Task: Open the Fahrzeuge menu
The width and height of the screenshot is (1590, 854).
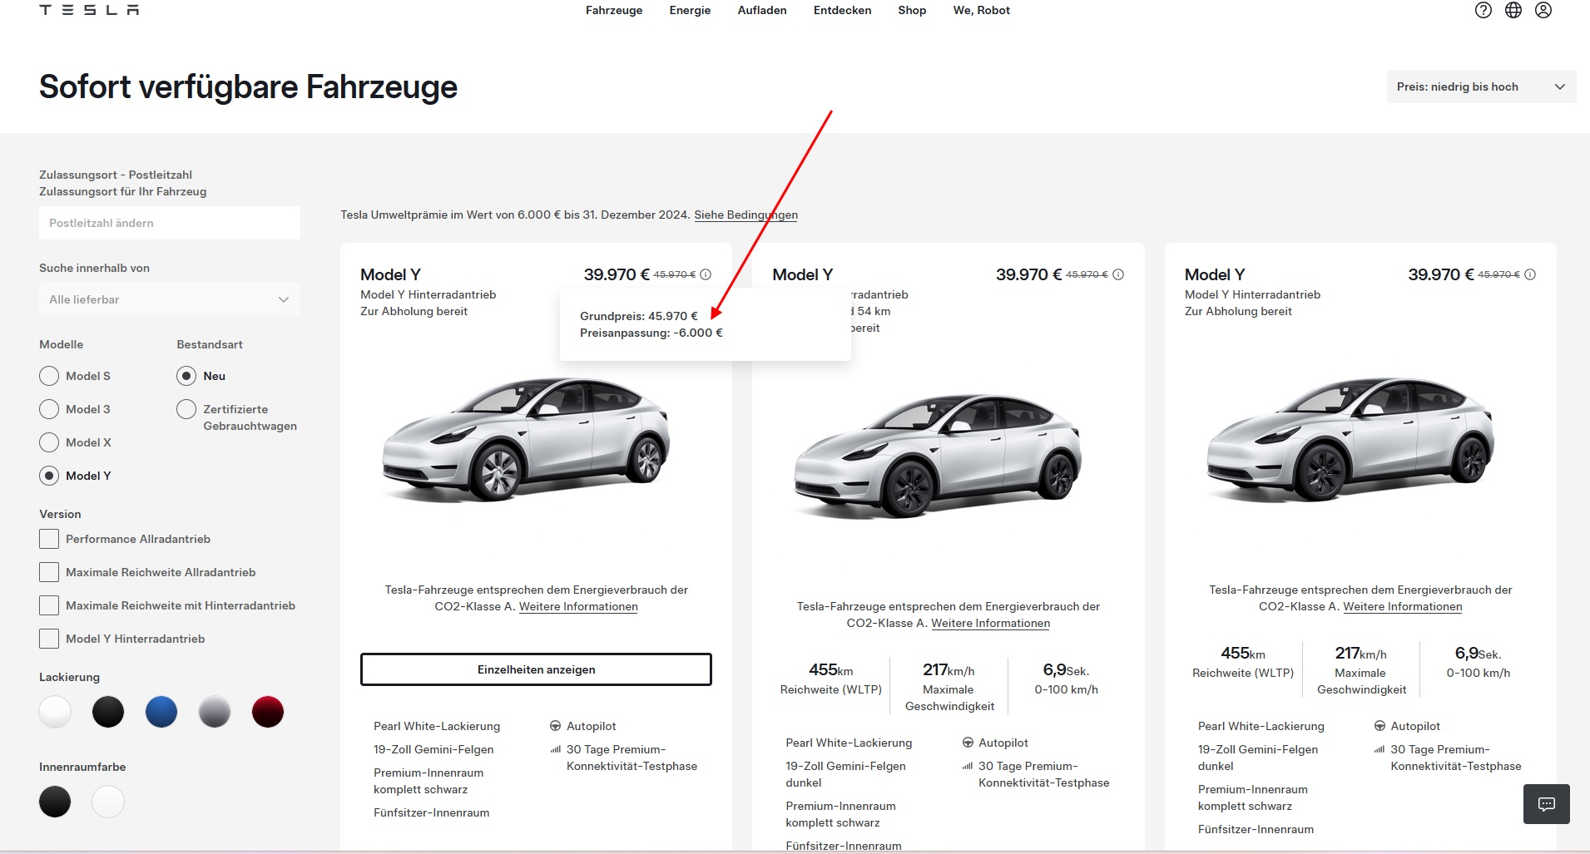Action: point(614,10)
